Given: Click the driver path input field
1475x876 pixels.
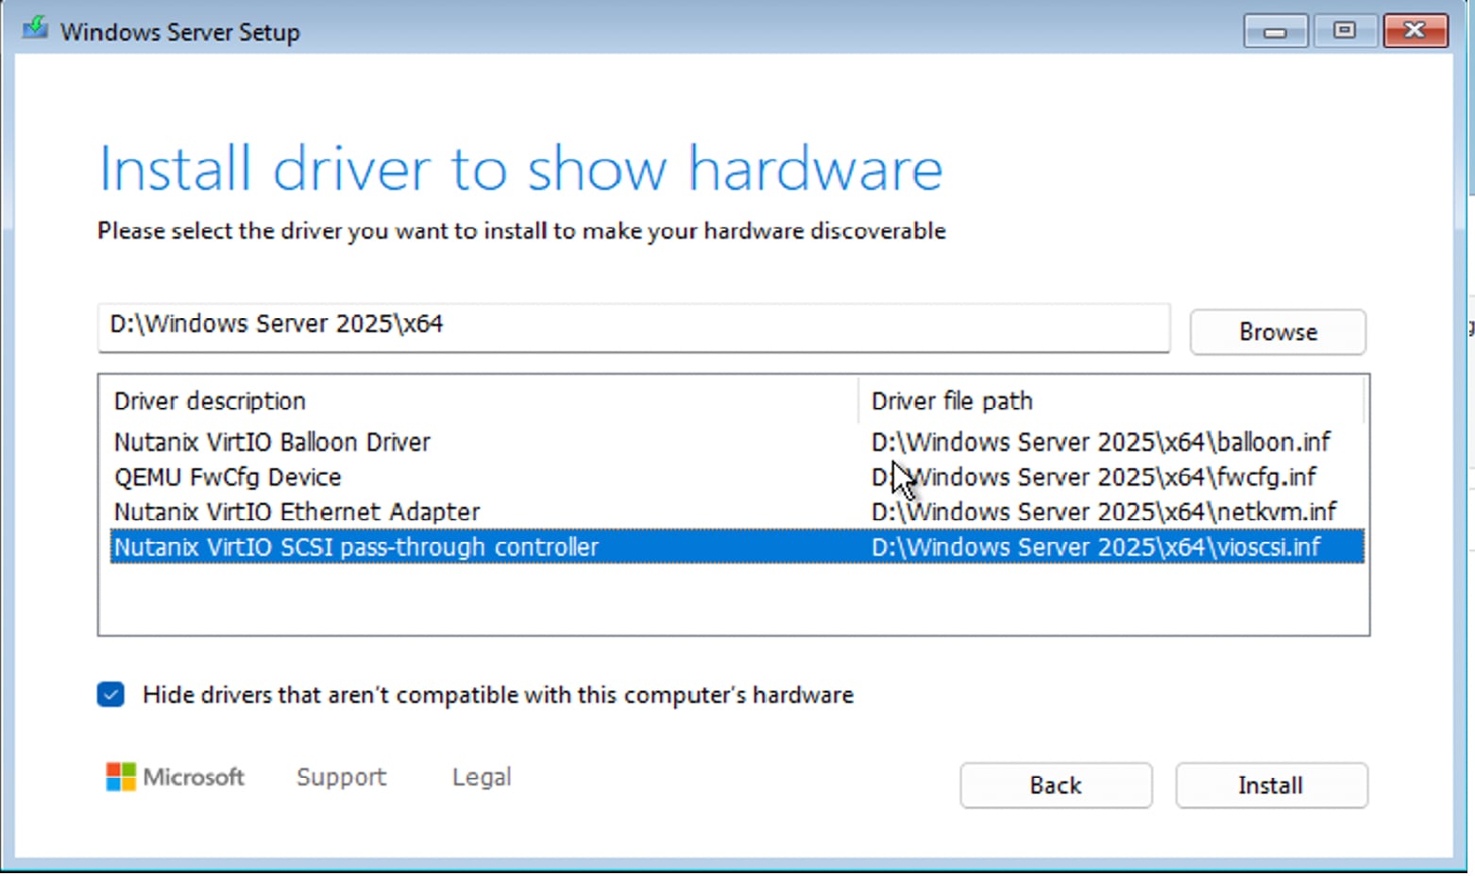Looking at the screenshot, I should click(633, 328).
